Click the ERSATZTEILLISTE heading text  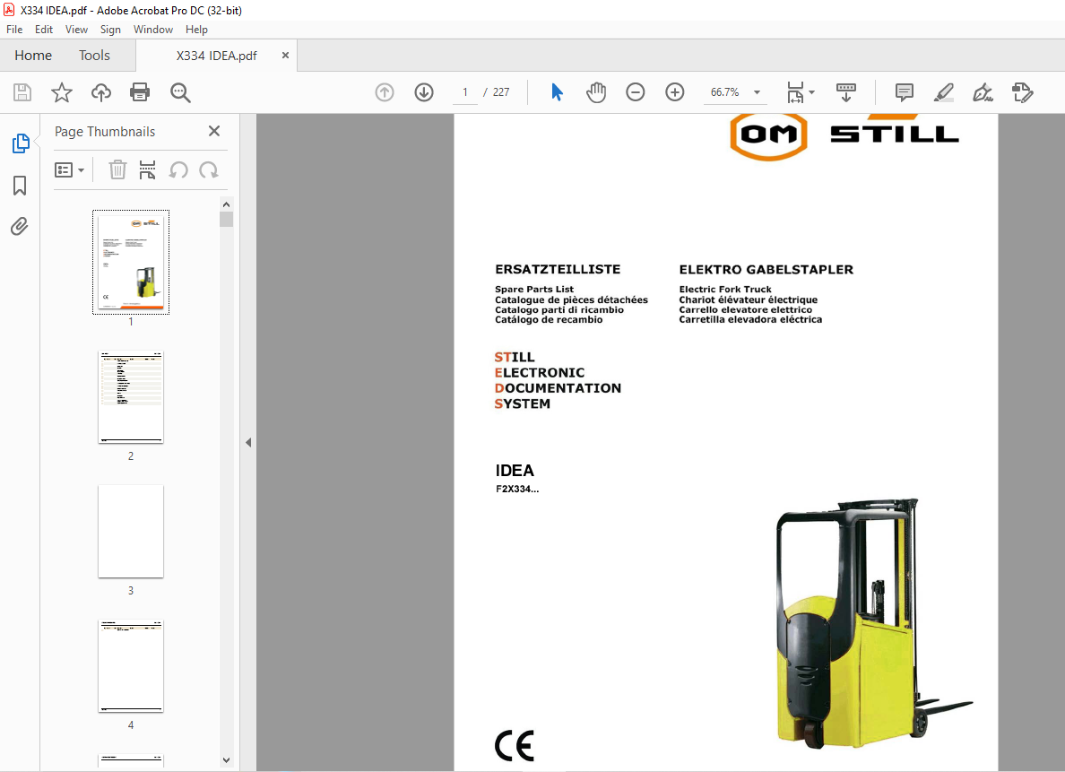click(558, 269)
